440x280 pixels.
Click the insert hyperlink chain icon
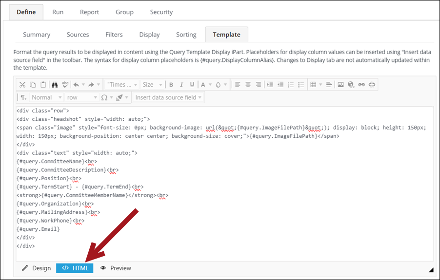click(x=361, y=85)
